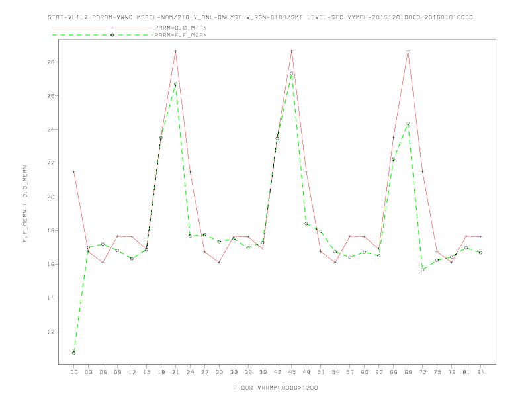The image size is (524, 405).
Task: Click the y-axis tick value 24
Action: click(50, 129)
